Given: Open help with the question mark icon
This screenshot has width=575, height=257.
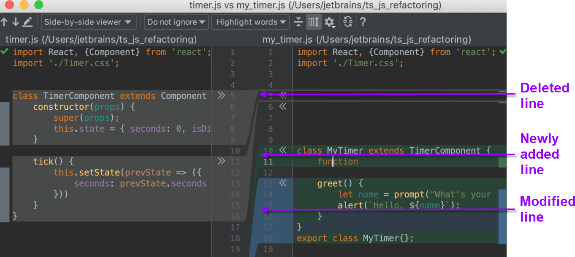Looking at the screenshot, I should click(x=363, y=22).
